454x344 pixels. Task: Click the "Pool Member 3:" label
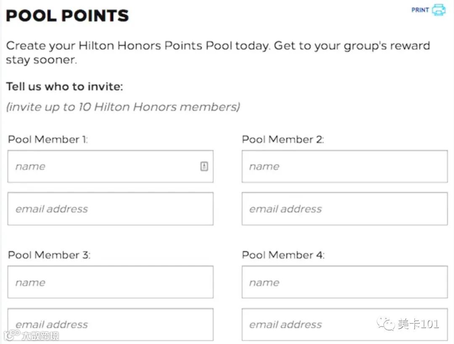pos(49,255)
